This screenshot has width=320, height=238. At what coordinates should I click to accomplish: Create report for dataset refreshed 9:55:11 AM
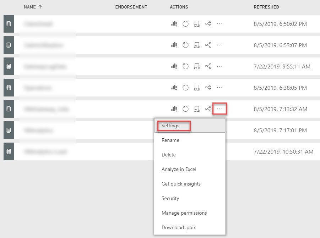click(174, 66)
